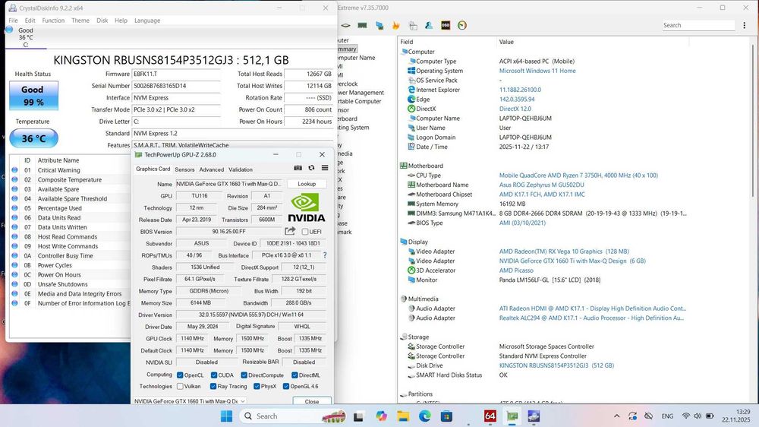Image resolution: width=759 pixels, height=427 pixels.
Task: Open Windows Start menu
Action: [226, 416]
